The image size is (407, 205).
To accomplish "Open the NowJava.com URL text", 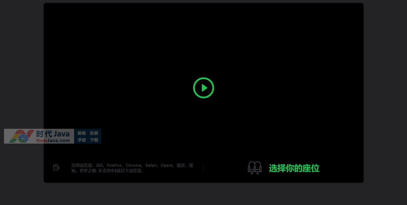I will click(53, 140).
